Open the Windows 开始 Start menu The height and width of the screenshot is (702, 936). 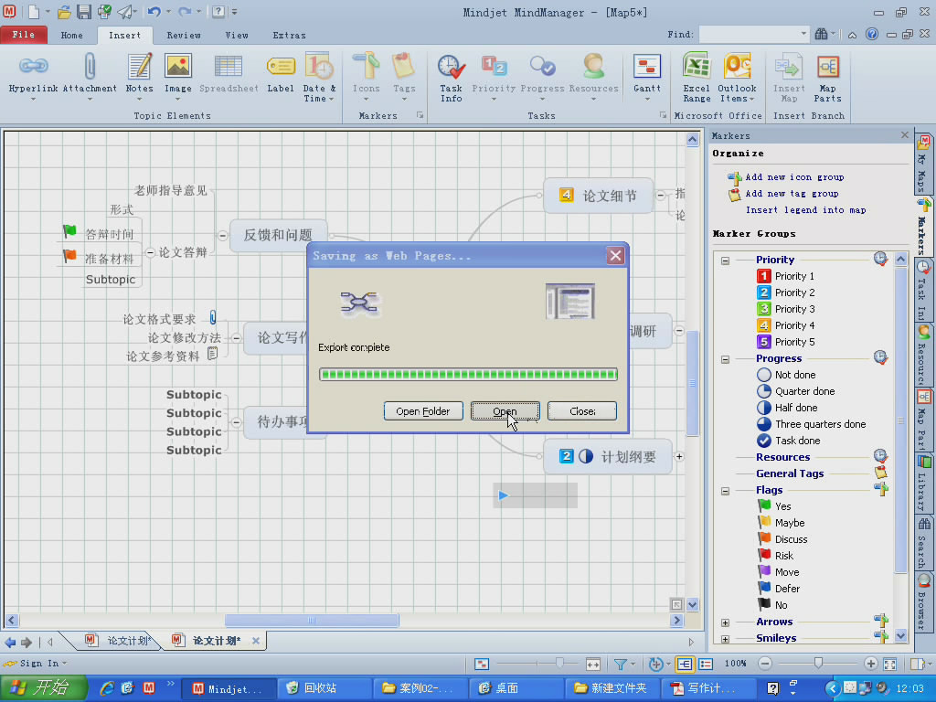pos(43,688)
